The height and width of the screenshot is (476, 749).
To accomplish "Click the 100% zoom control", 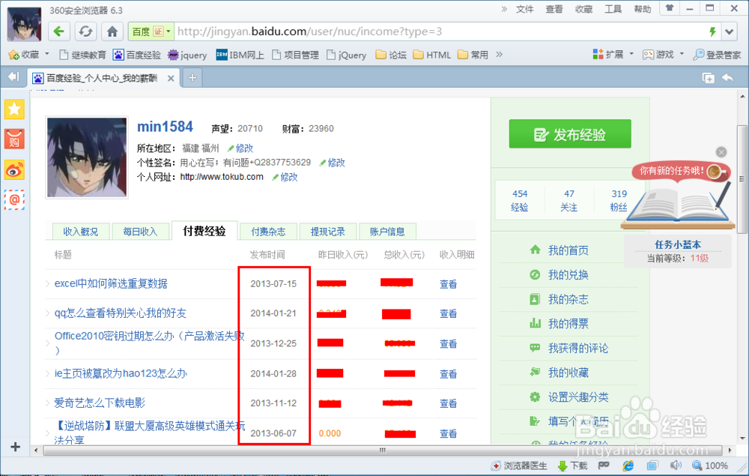I will [x=710, y=466].
